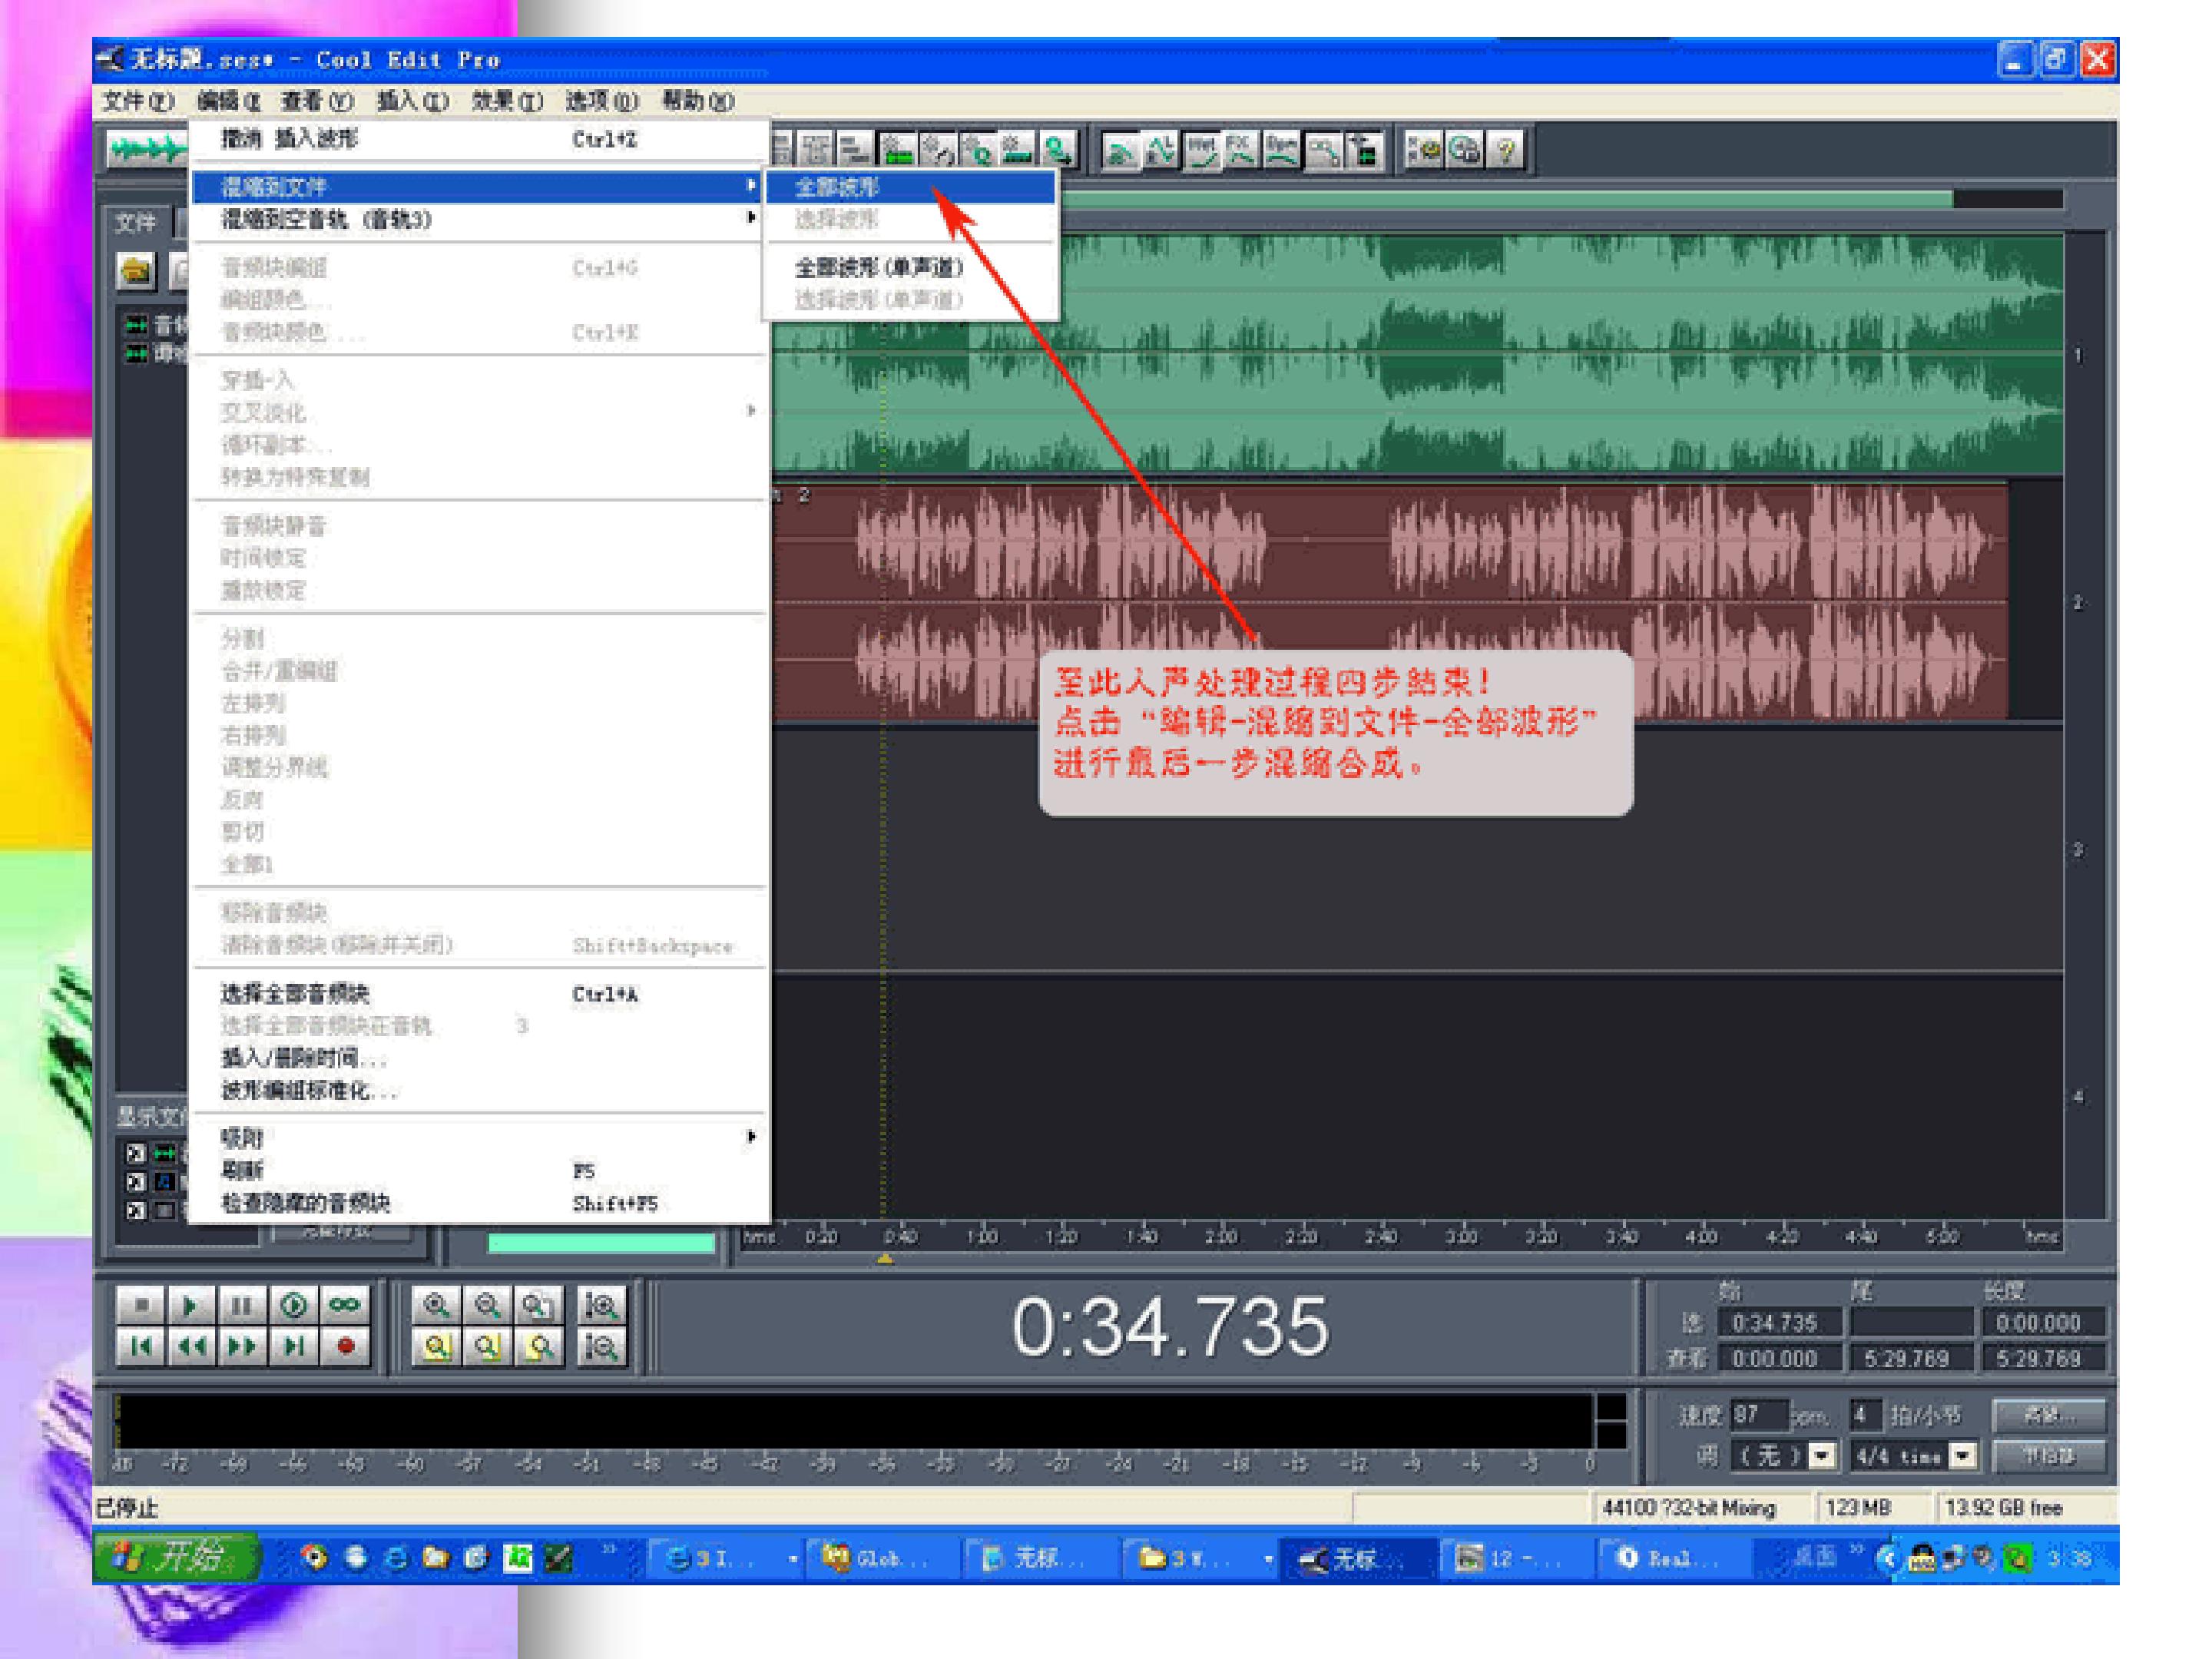Viewport: 2212px width, 1659px height.
Task: Open the 插入 menu
Action: tap(412, 101)
